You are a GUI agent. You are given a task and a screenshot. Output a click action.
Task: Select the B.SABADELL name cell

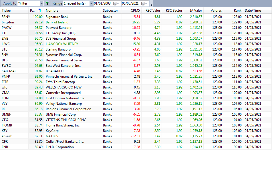pyautogui.click(x=55, y=71)
